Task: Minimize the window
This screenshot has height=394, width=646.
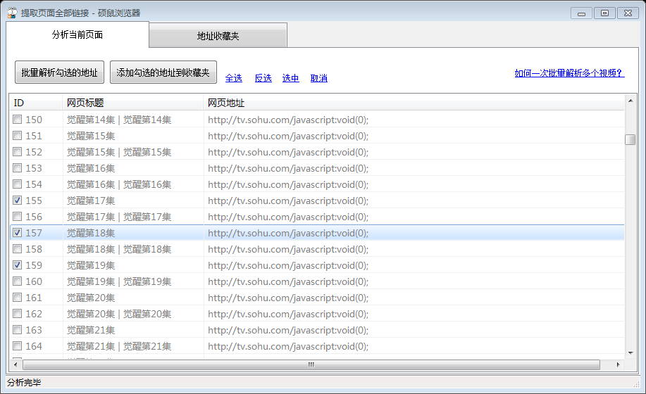Action: [x=581, y=13]
